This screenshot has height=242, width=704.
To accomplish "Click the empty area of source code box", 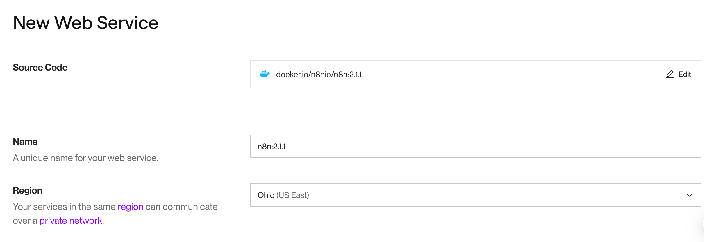I will (509, 74).
